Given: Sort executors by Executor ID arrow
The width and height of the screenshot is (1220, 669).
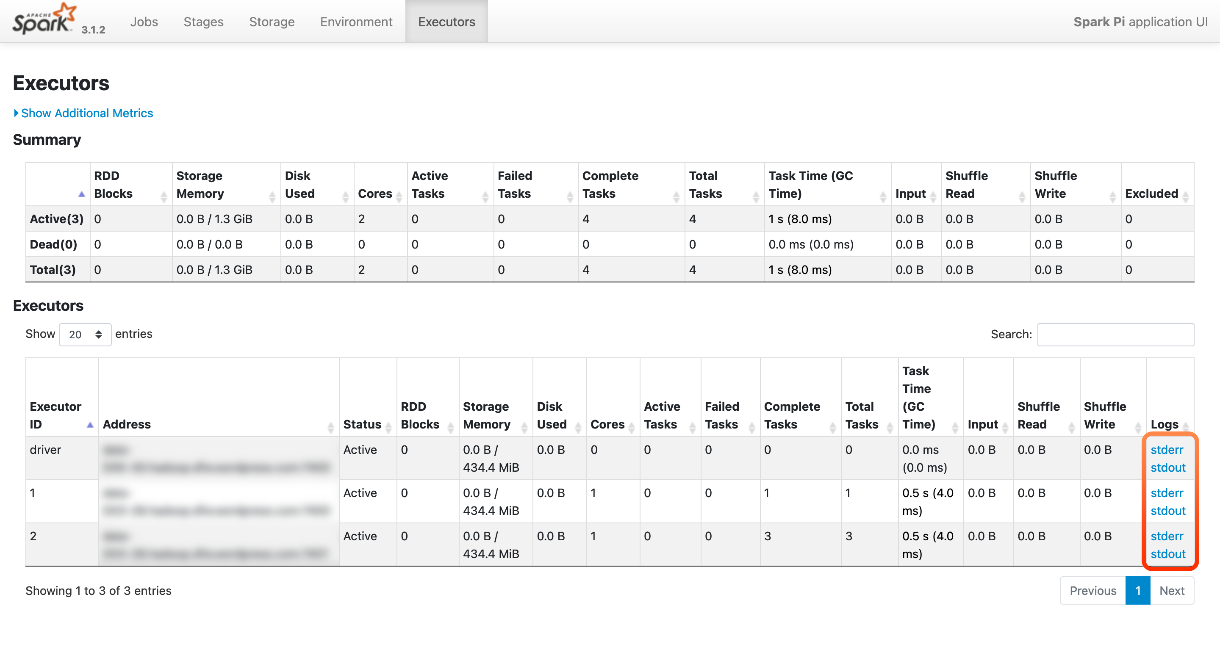Looking at the screenshot, I should (90, 425).
